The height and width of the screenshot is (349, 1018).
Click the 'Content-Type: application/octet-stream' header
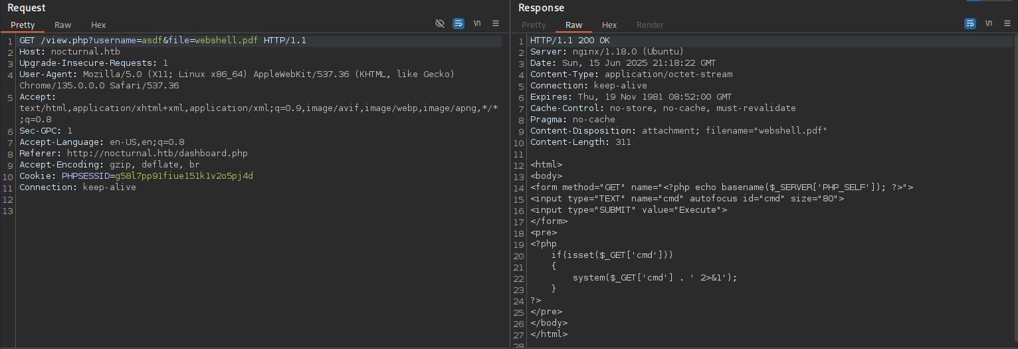coord(631,74)
